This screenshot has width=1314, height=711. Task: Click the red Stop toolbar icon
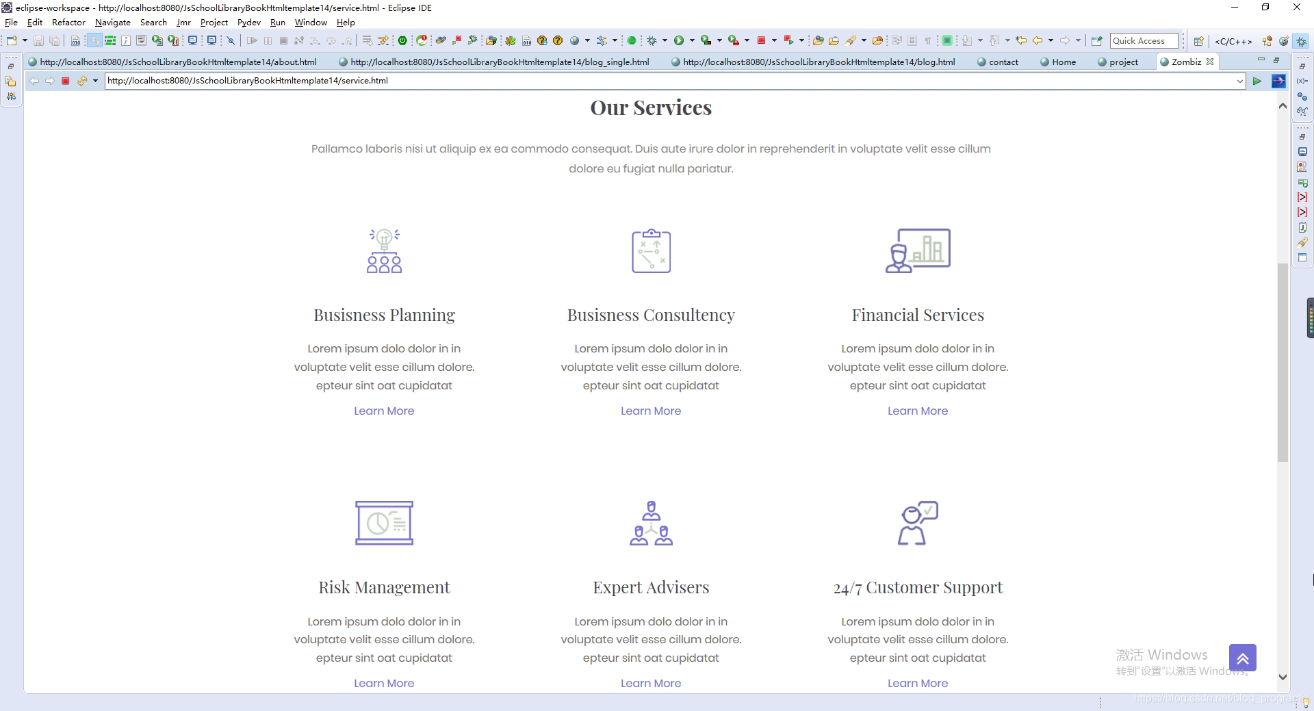click(x=761, y=40)
